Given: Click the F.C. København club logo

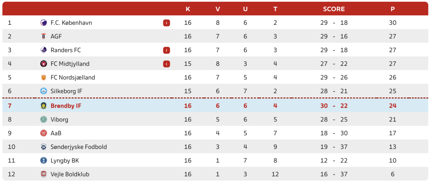Looking at the screenshot, I should click(x=43, y=23).
